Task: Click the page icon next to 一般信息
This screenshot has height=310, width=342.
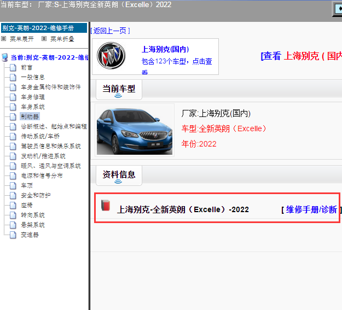Action: point(13,78)
